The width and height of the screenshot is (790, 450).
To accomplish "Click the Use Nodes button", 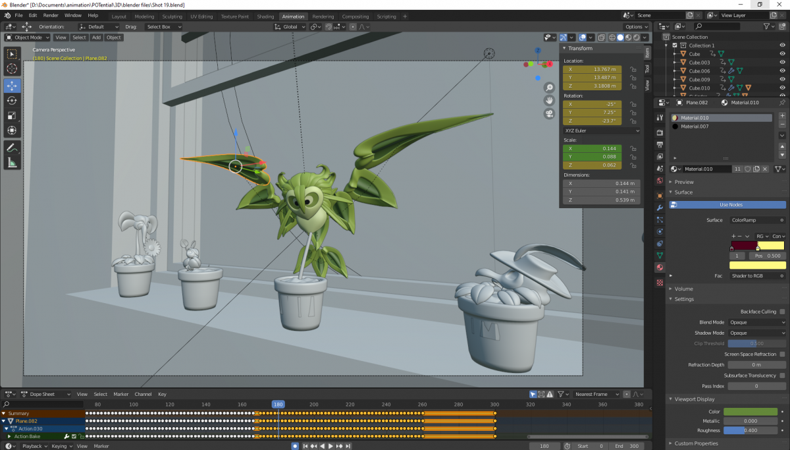I will tap(730, 205).
